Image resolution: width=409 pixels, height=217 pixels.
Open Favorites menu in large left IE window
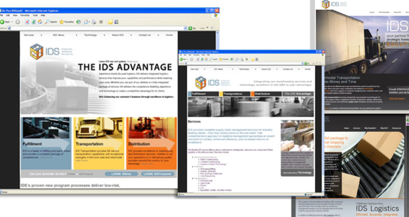tap(25, 15)
